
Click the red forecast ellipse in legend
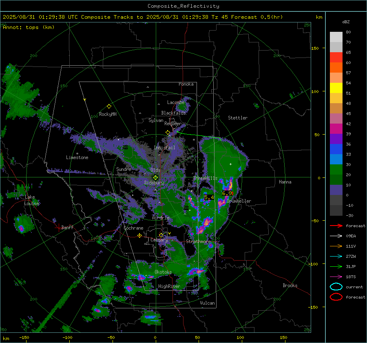[336, 297]
